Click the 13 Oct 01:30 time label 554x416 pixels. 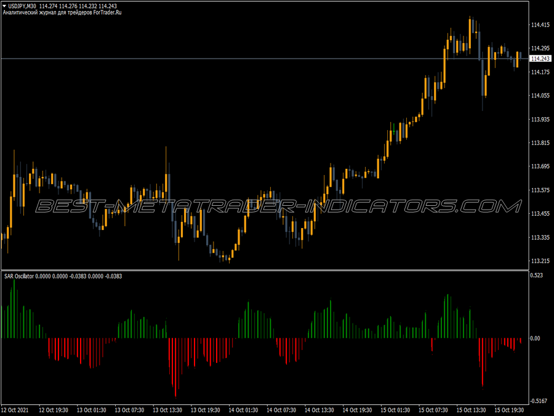click(x=92, y=410)
